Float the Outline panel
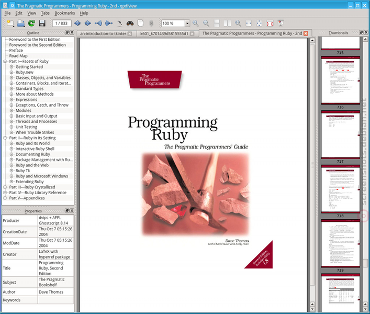Viewport: 370px width, 314px height. pos(67,32)
